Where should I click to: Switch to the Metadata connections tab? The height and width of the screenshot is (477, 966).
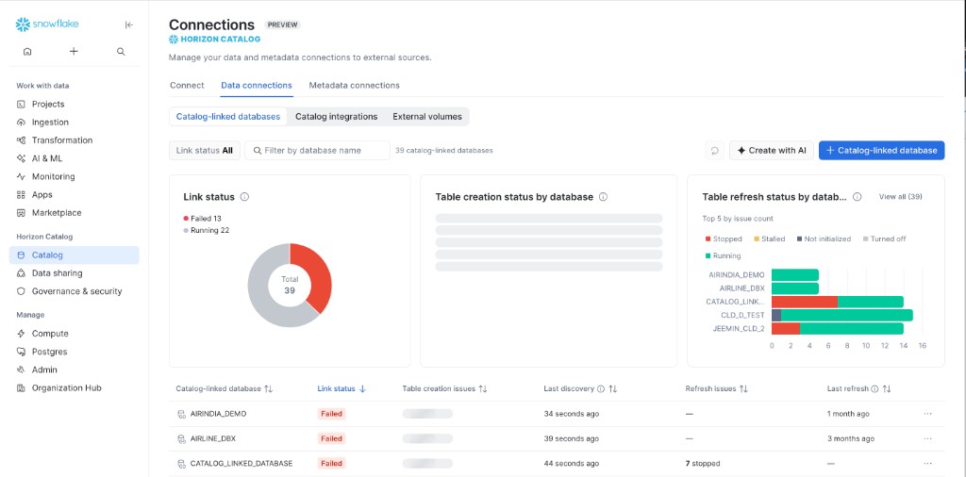(355, 86)
